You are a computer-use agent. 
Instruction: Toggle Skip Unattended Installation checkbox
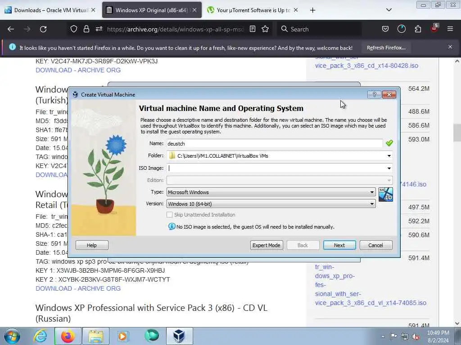170,215
